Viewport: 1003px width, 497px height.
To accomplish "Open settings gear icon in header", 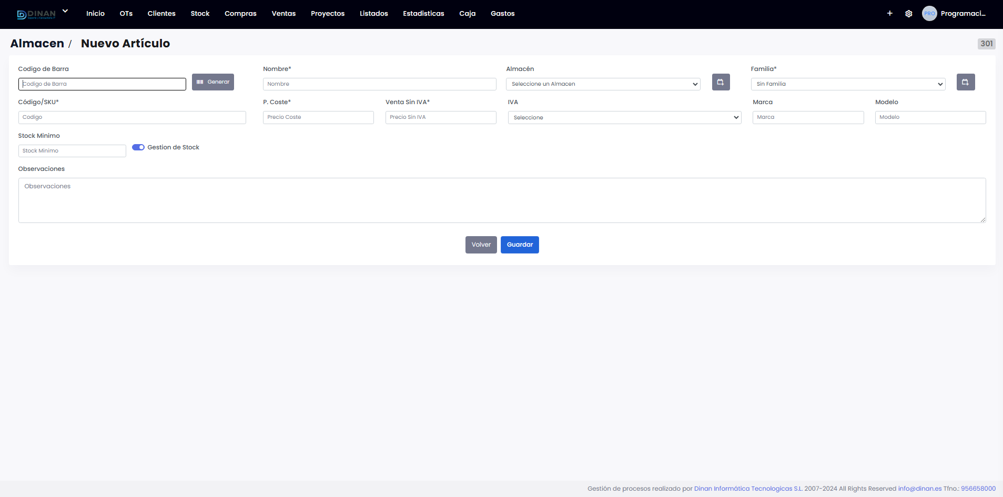I will pyautogui.click(x=908, y=14).
